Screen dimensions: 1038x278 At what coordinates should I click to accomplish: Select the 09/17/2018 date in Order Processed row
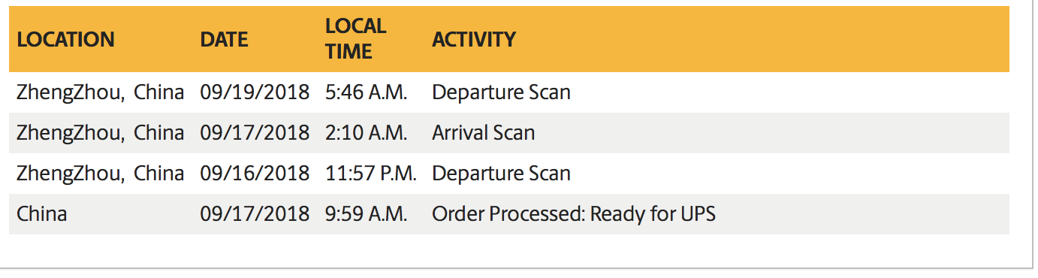coord(255,214)
